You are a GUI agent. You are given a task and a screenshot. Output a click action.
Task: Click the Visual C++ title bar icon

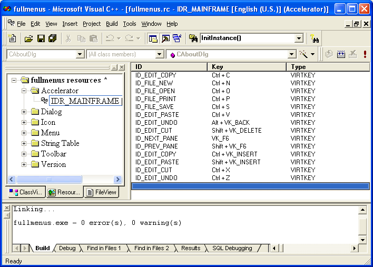tap(7, 9)
